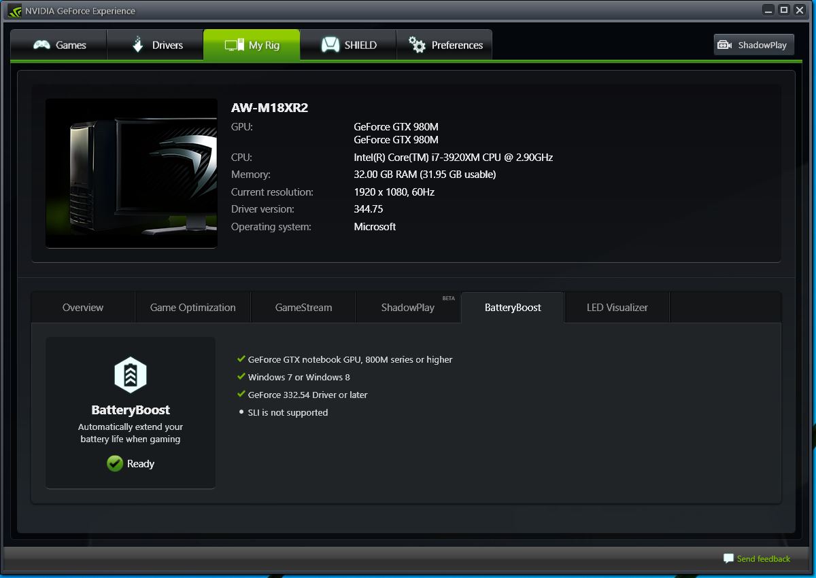Select the My Rig tab
816x578 pixels.
tap(252, 45)
